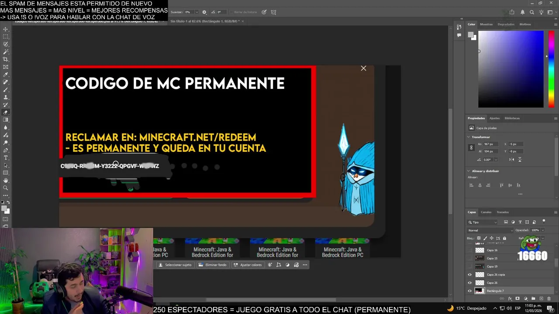Toggle the width-height constrain link
559x314 pixels.
pyautogui.click(x=471, y=148)
